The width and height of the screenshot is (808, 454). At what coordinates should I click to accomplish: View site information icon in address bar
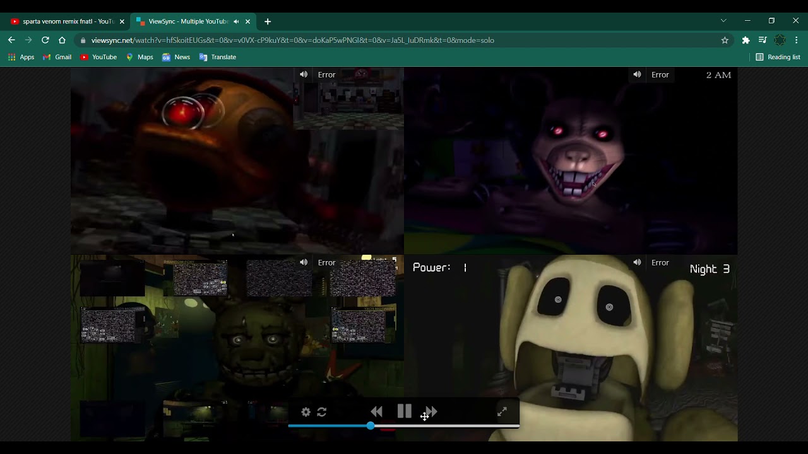83,40
